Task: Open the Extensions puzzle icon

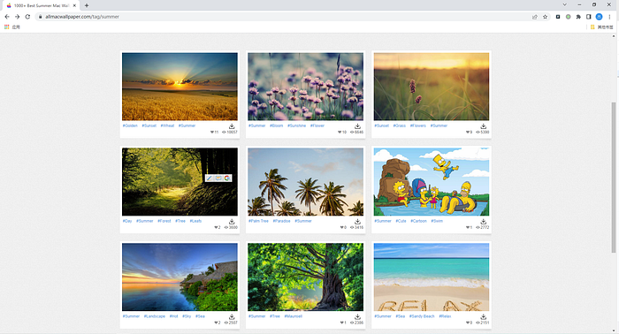Action: tap(578, 17)
